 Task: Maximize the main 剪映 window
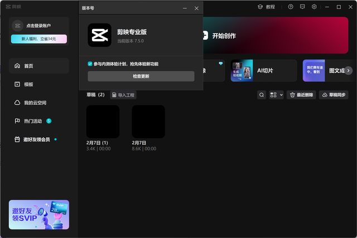[339, 7]
